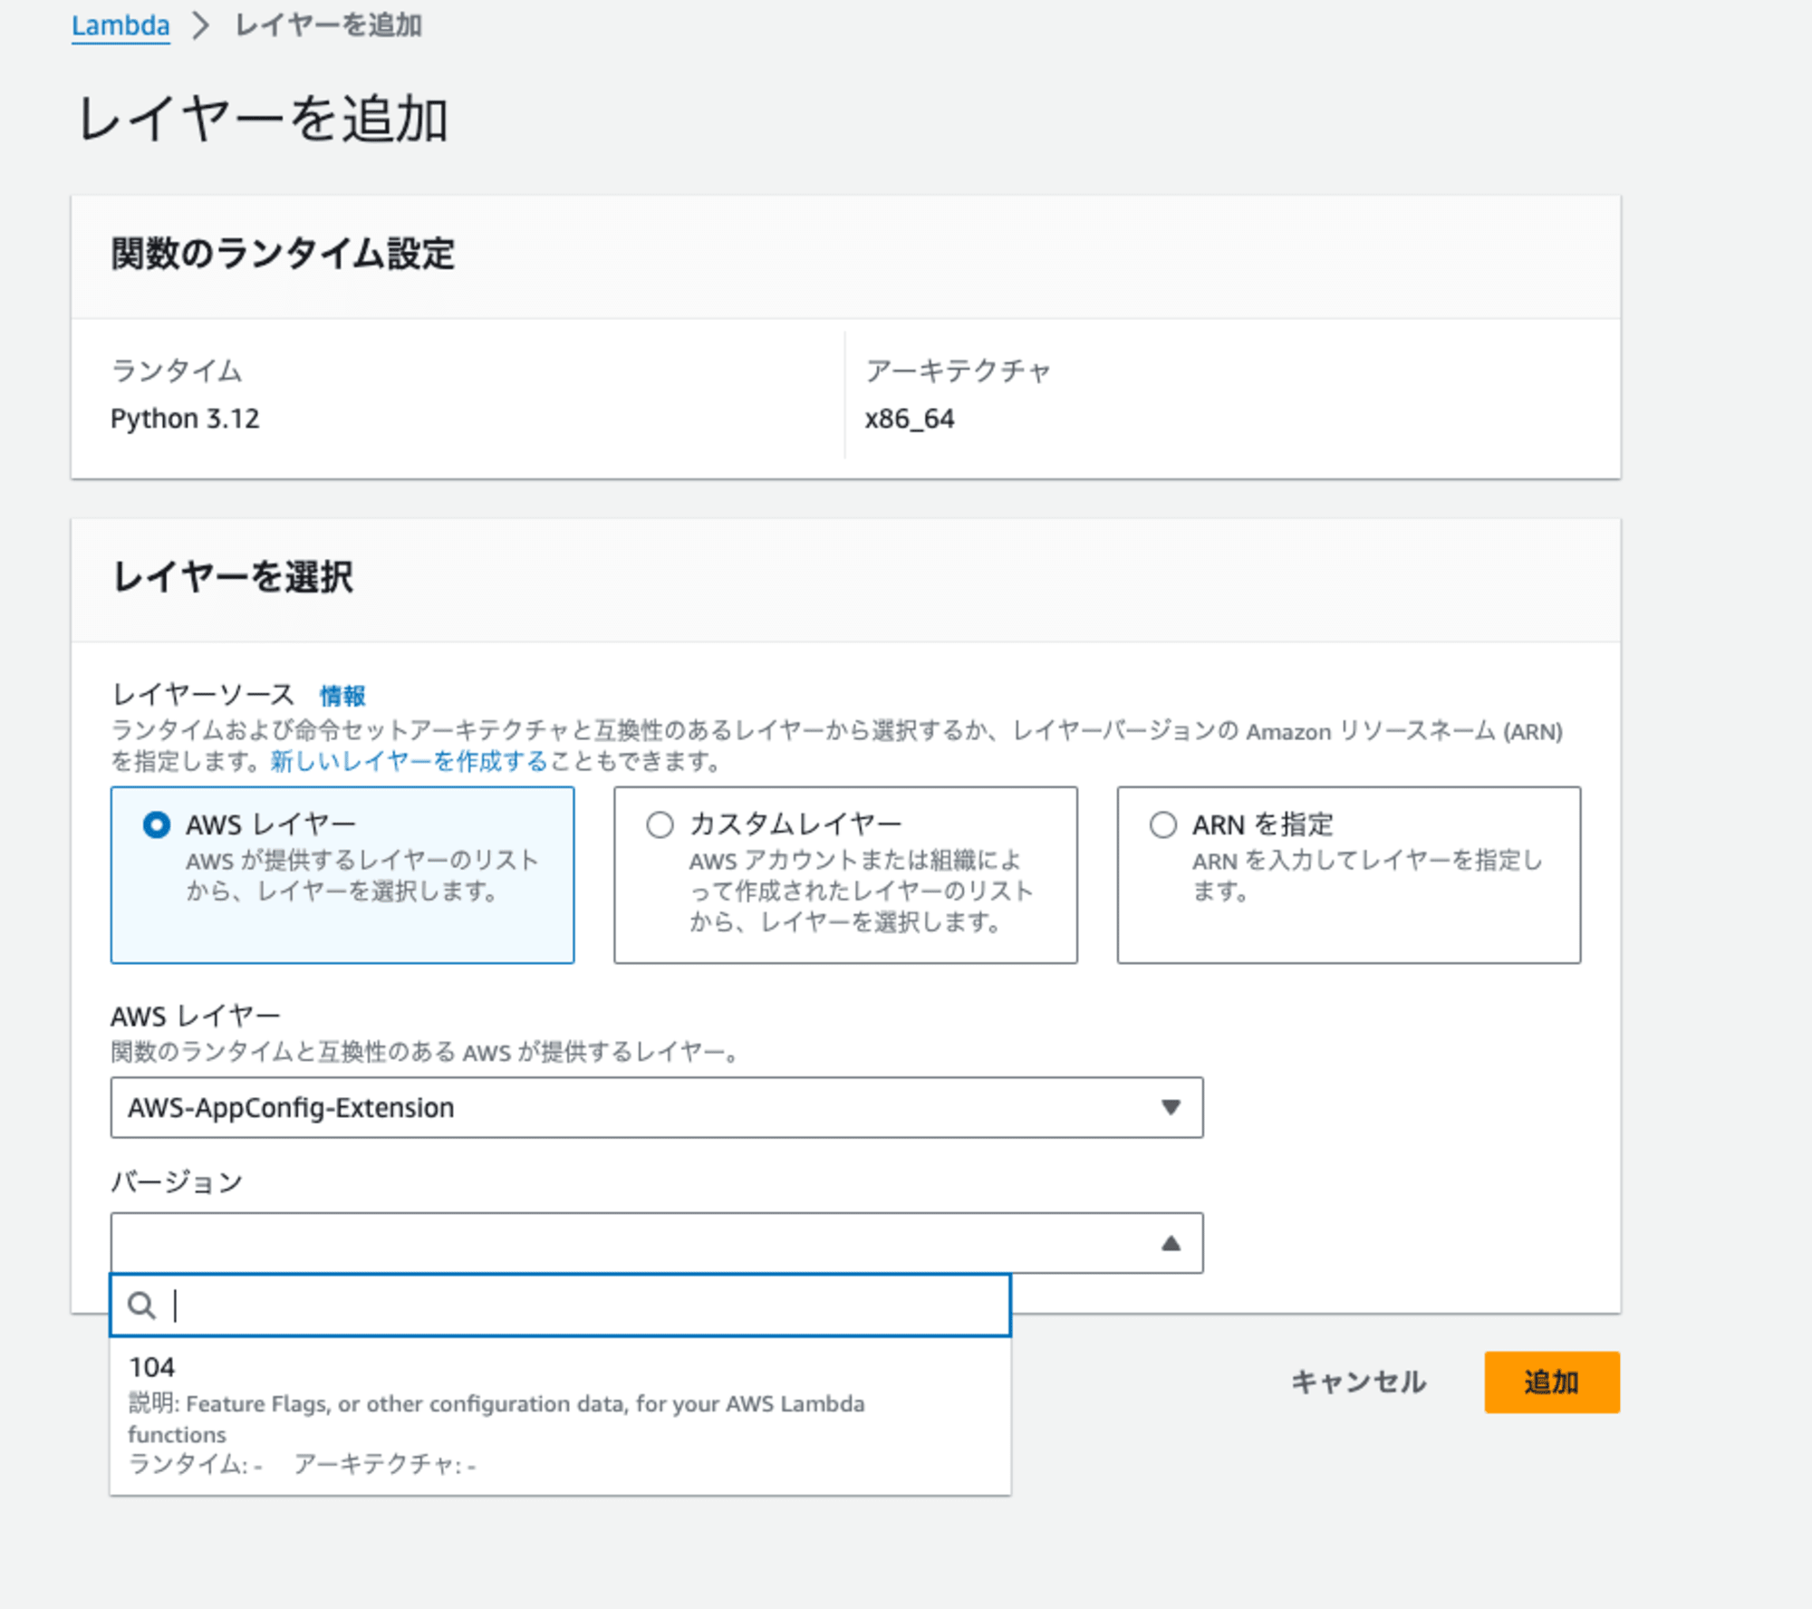
Task: Click the breadcrumb chevron separator icon
Action: (x=201, y=25)
